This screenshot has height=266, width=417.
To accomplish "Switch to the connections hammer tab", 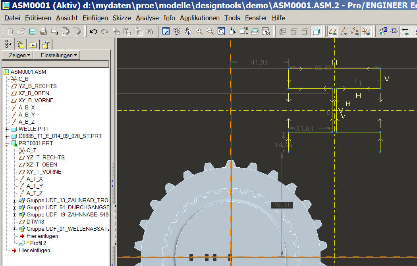I will coord(46,45).
